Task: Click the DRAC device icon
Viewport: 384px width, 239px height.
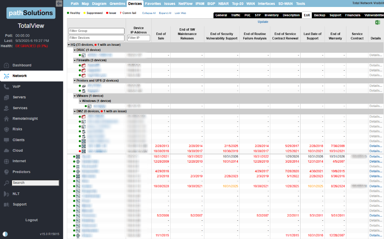Action: pyautogui.click(x=83, y=55)
